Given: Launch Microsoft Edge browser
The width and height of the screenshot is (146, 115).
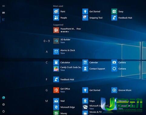Looking at the screenshot, I should click(64, 107).
